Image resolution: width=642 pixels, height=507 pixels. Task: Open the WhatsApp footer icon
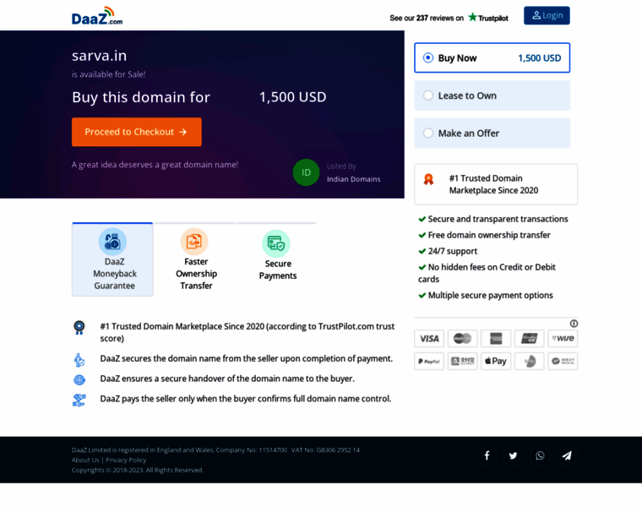pyautogui.click(x=540, y=455)
